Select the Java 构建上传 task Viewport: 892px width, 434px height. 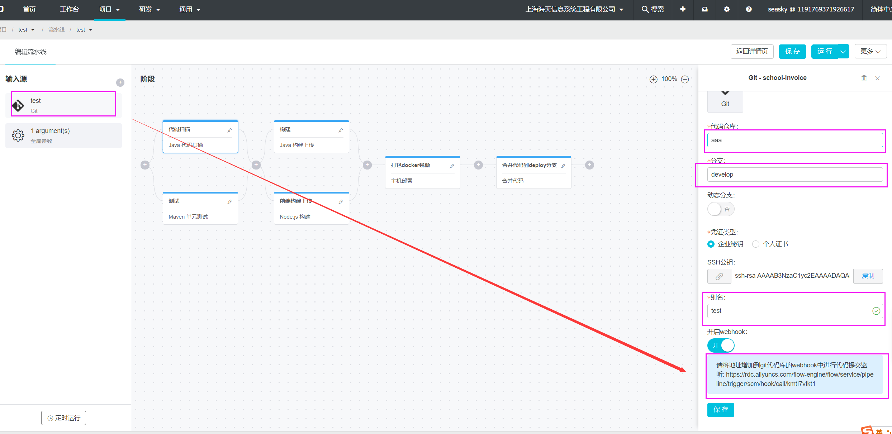pyautogui.click(x=297, y=145)
